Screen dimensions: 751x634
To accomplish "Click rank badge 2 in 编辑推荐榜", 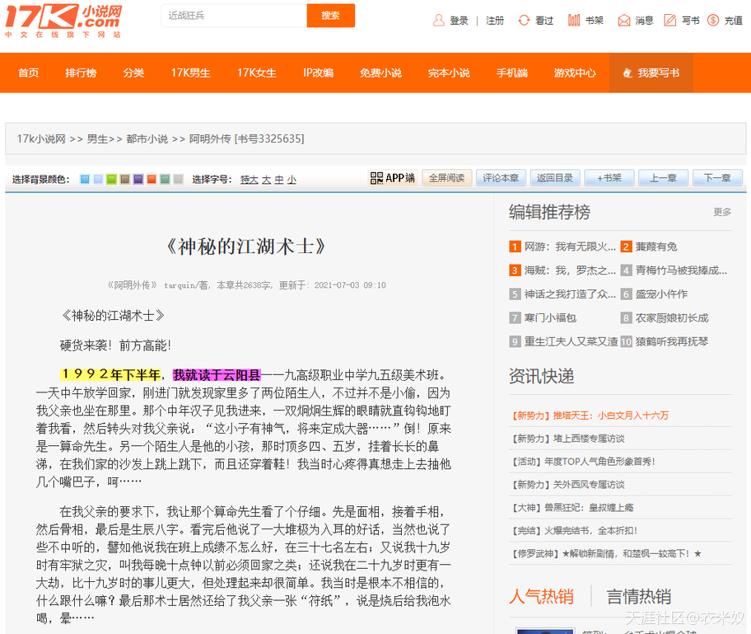I will (x=626, y=247).
